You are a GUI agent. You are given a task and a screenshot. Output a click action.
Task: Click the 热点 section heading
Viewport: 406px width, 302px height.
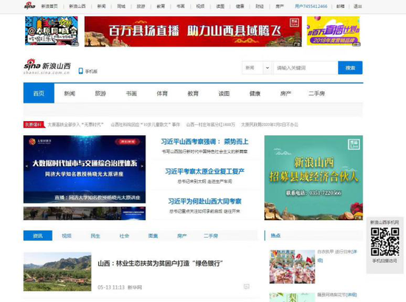point(275,236)
